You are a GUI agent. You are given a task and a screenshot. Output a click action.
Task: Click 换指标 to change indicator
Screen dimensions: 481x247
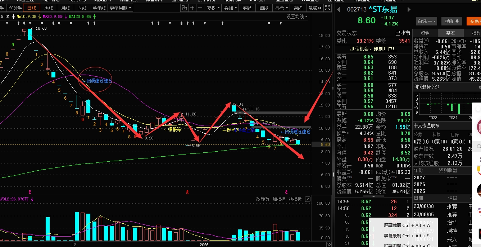point(295,199)
